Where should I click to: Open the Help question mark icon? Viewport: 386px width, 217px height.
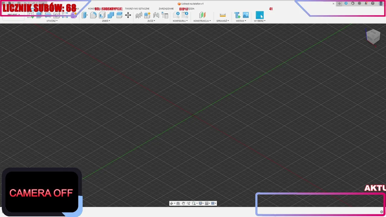coord(373,3)
